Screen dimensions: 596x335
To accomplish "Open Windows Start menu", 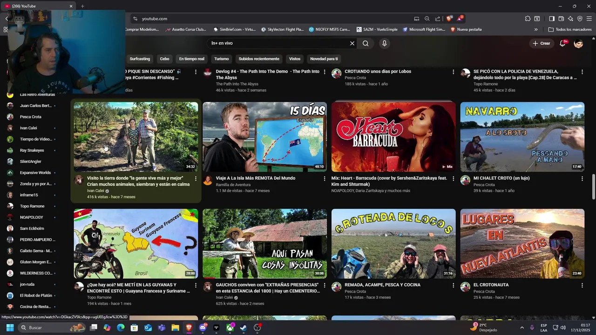I will click(10, 328).
